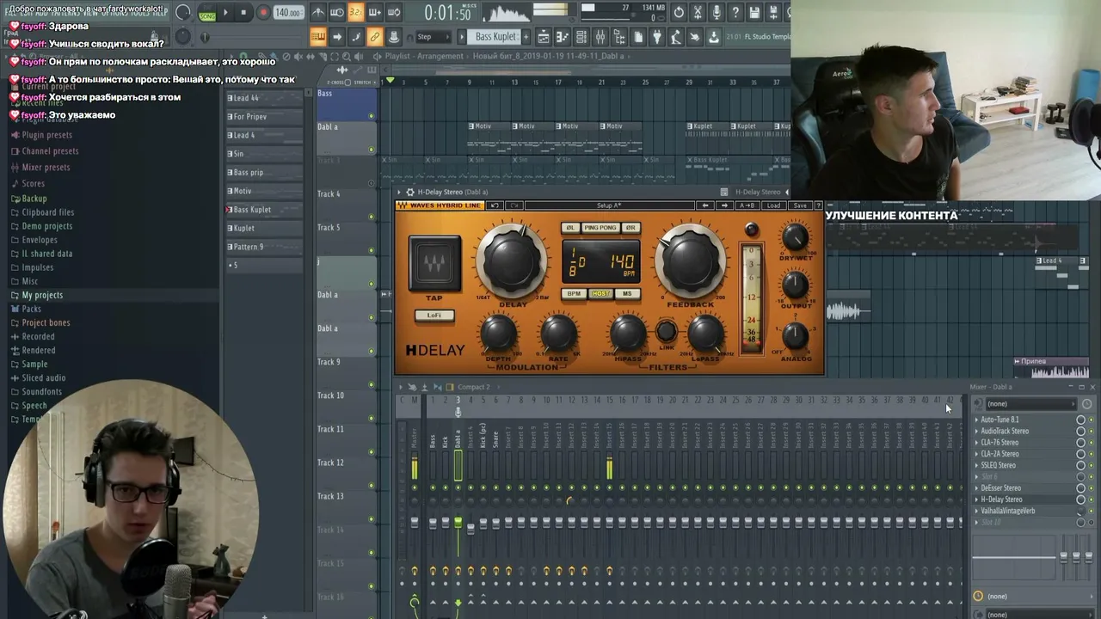Go to next preset arrow in H-Delay
The width and height of the screenshot is (1101, 619).
[x=724, y=205]
